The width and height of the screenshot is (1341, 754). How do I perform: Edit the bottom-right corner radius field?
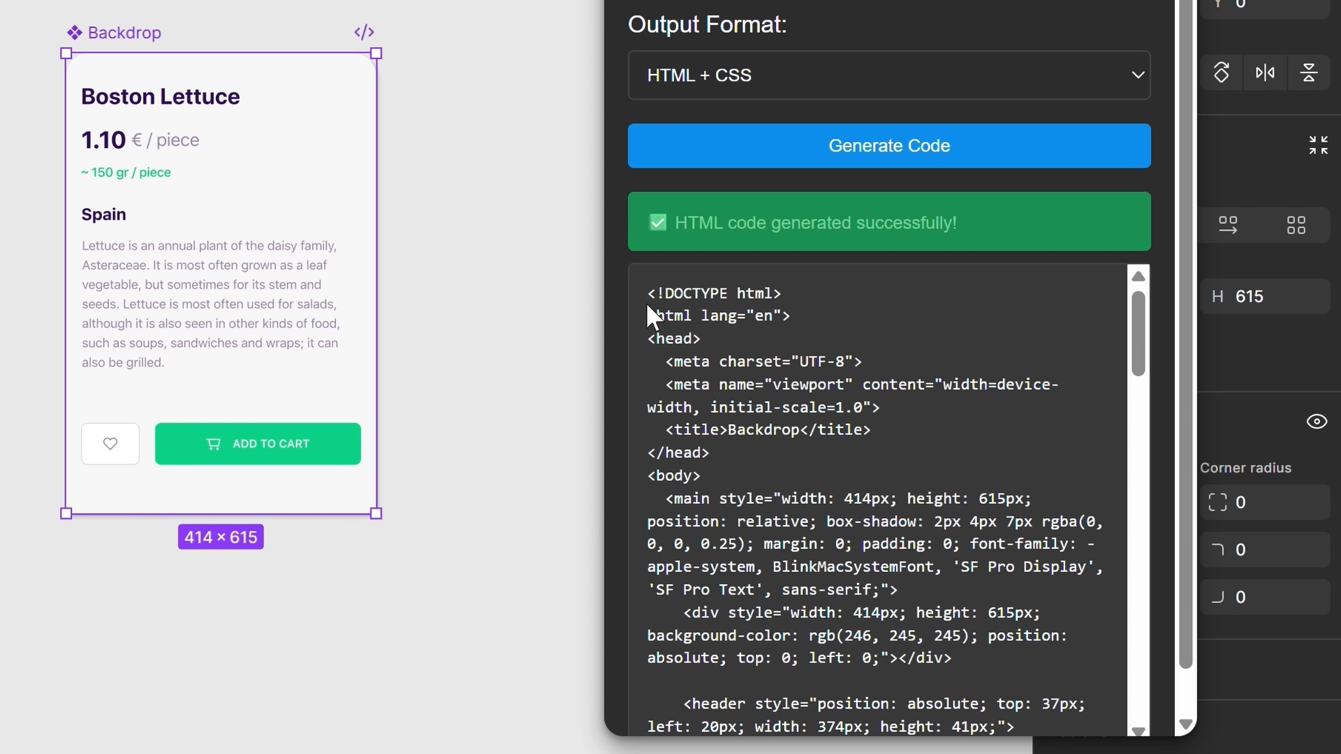coord(1266,598)
